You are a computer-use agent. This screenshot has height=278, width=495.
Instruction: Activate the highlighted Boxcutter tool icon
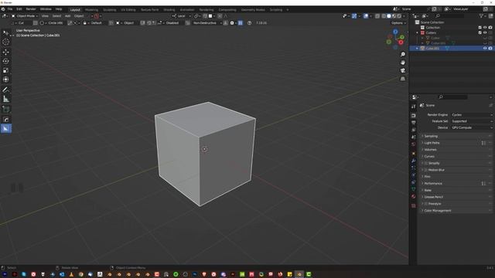click(x=5, y=129)
